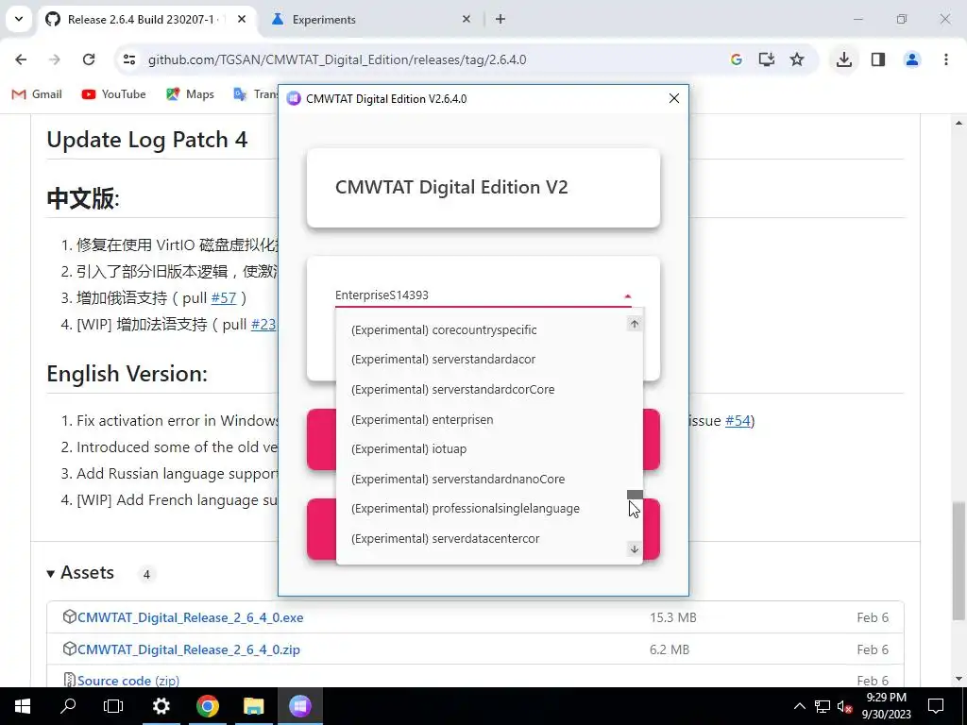Close the Experiments tab
967x725 pixels.
point(467,20)
